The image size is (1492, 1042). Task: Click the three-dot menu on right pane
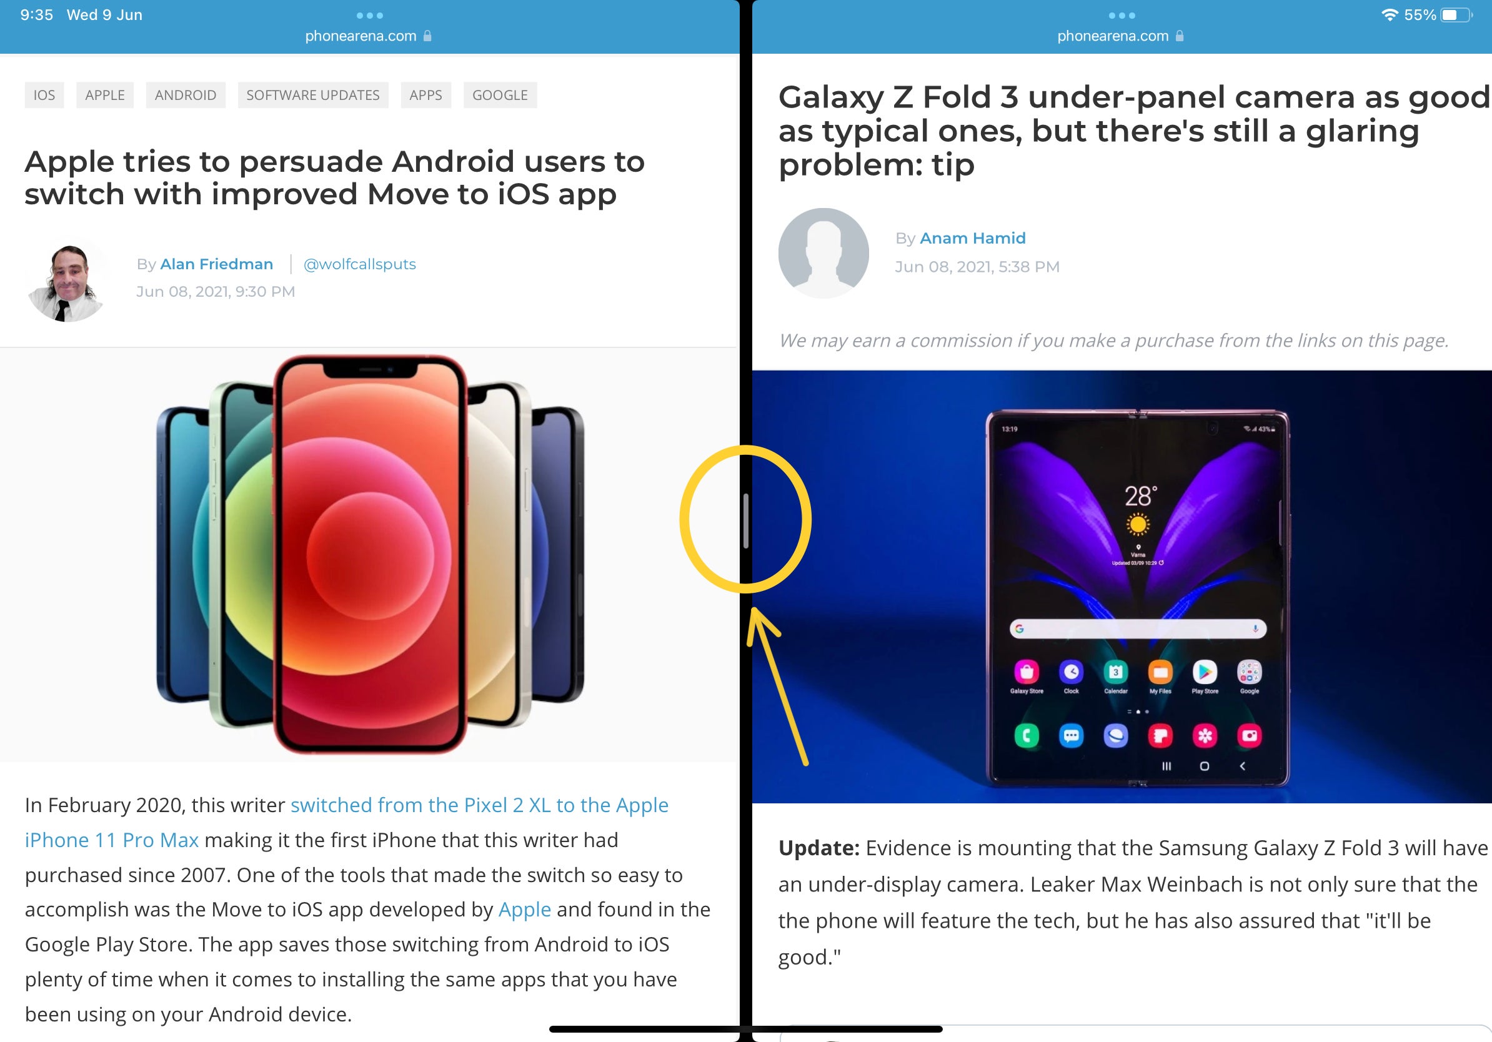tap(1118, 12)
